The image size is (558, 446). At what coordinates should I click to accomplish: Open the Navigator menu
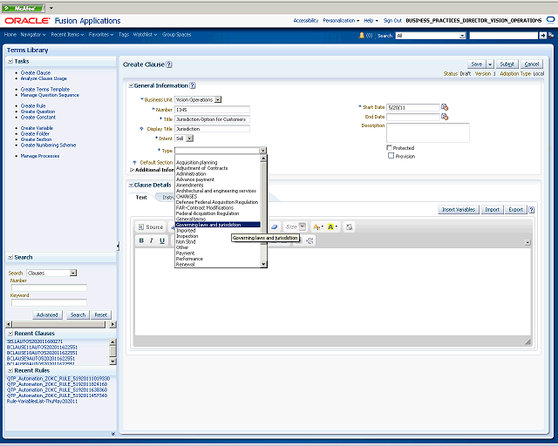point(33,35)
